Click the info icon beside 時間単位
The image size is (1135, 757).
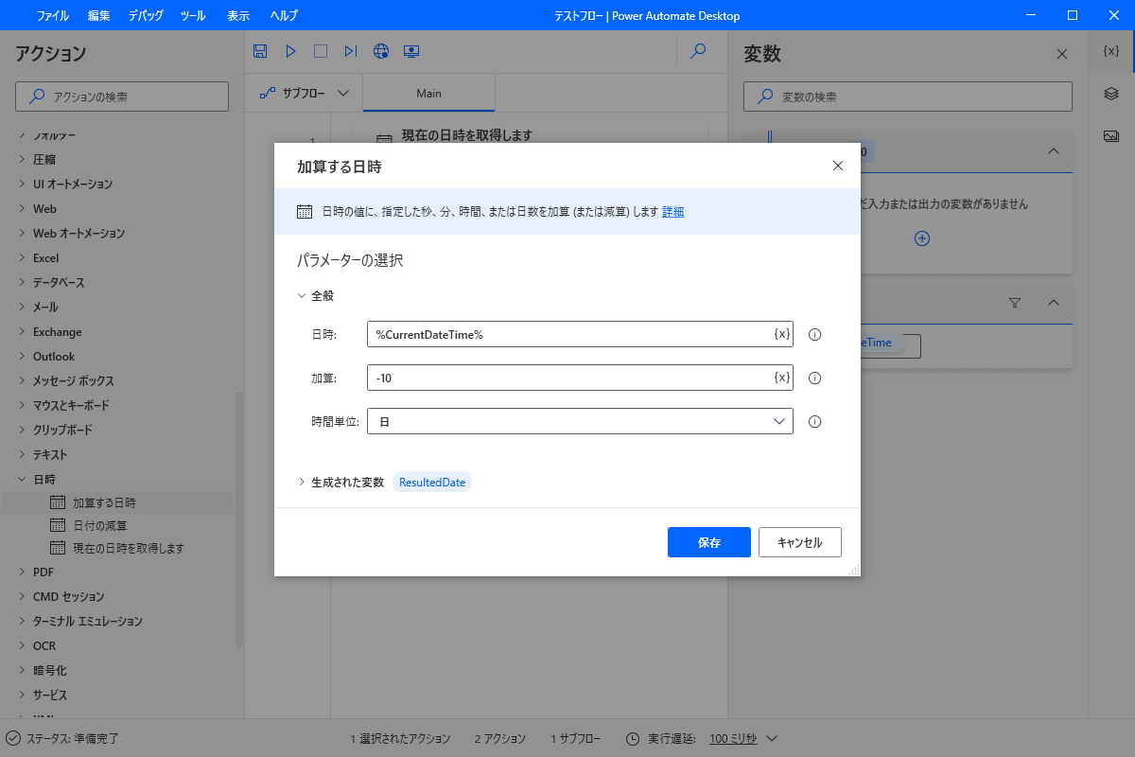[x=814, y=421]
